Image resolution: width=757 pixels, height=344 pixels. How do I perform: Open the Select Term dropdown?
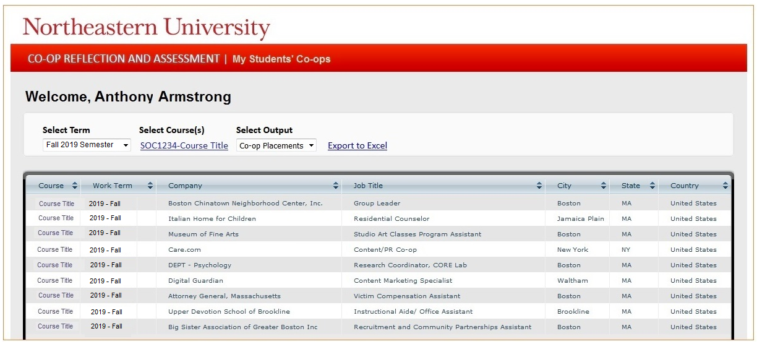coord(87,145)
